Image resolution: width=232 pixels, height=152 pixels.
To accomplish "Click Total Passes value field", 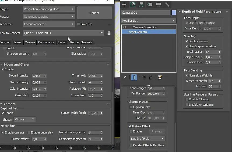I will (x=212, y=52).
